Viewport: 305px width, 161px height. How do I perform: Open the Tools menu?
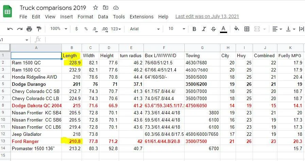coord(119,17)
